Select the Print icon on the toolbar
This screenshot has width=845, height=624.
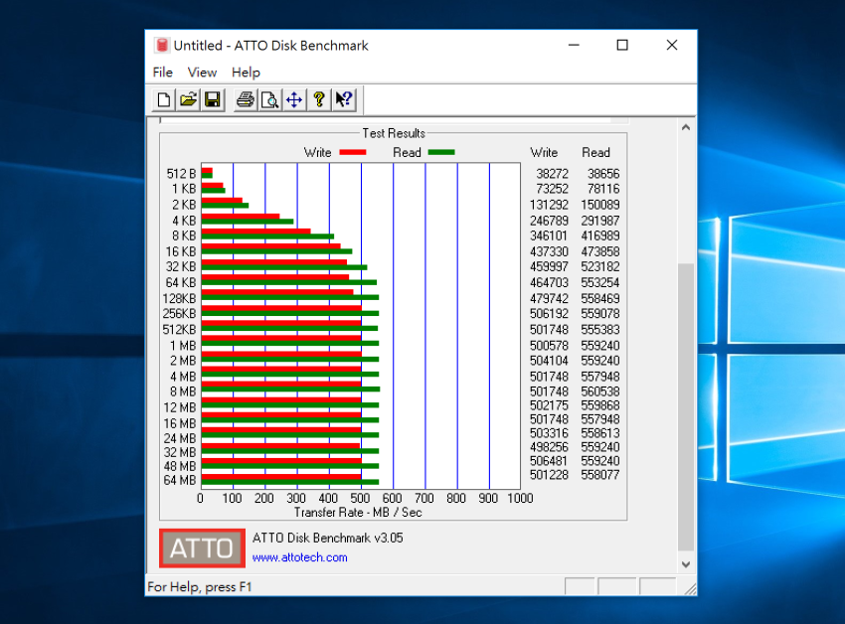point(244,99)
